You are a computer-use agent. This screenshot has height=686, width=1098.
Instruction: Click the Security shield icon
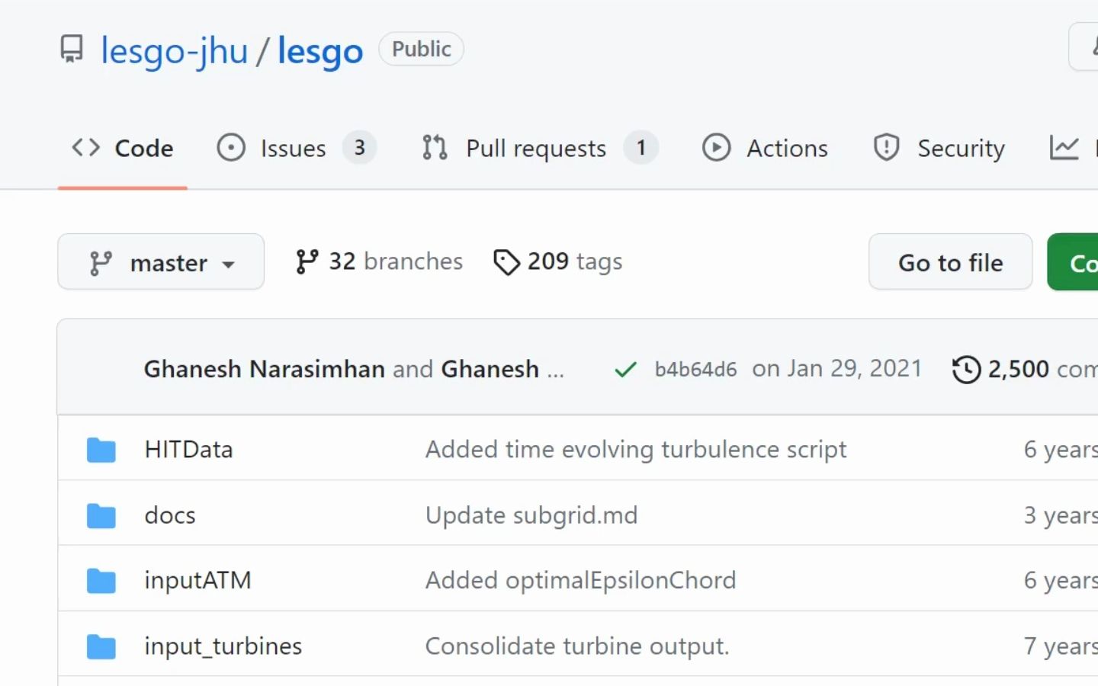[886, 147]
